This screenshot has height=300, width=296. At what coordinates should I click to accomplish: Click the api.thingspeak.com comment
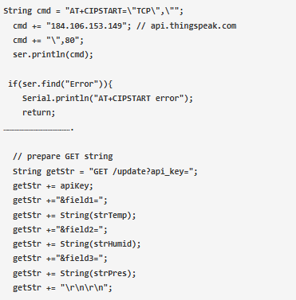(x=187, y=26)
